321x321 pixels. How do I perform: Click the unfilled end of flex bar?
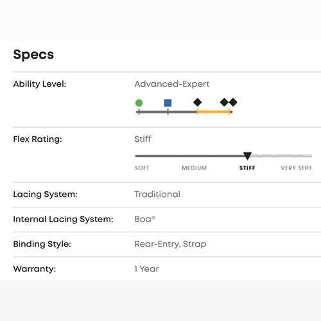click(x=281, y=156)
